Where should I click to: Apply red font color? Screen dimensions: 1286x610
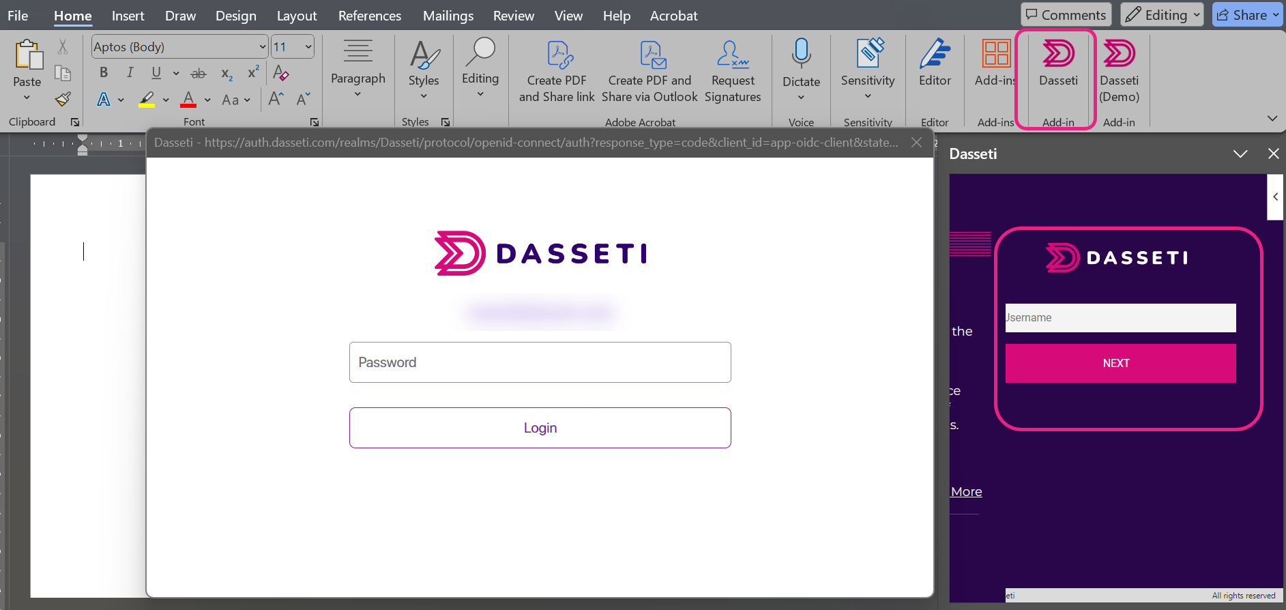pyautogui.click(x=189, y=100)
